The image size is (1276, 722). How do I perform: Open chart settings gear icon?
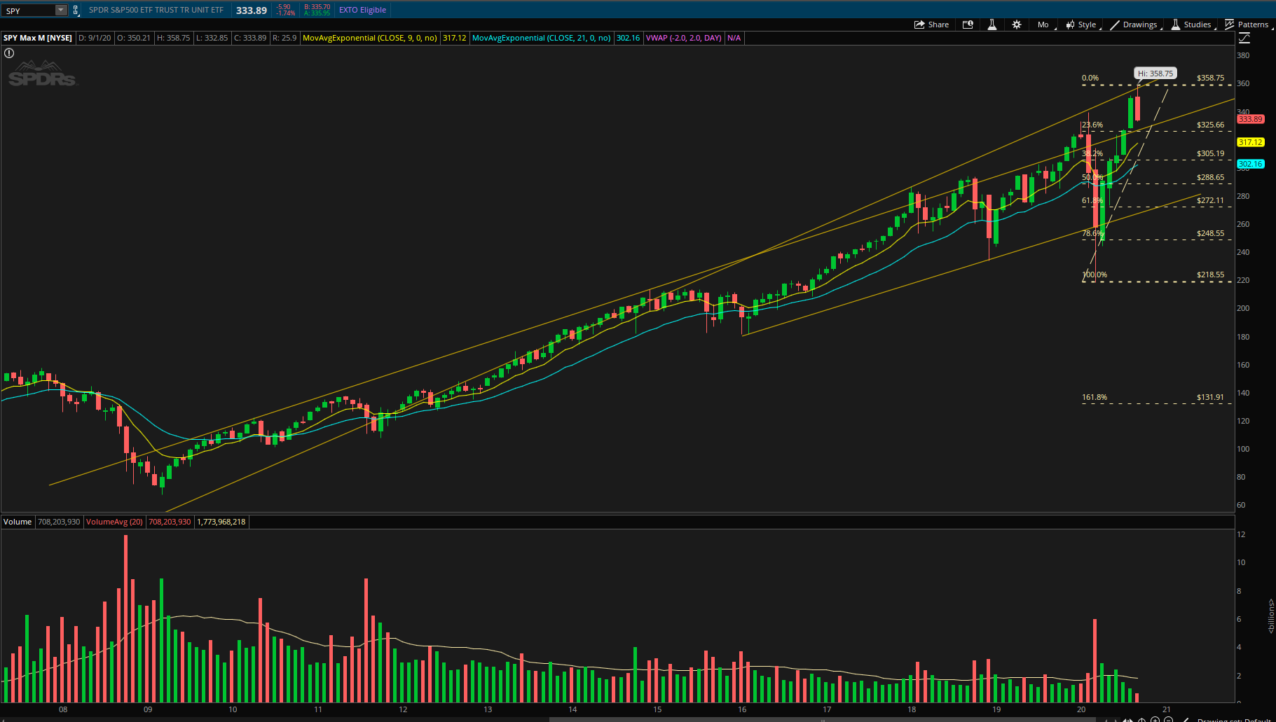pos(1017,25)
